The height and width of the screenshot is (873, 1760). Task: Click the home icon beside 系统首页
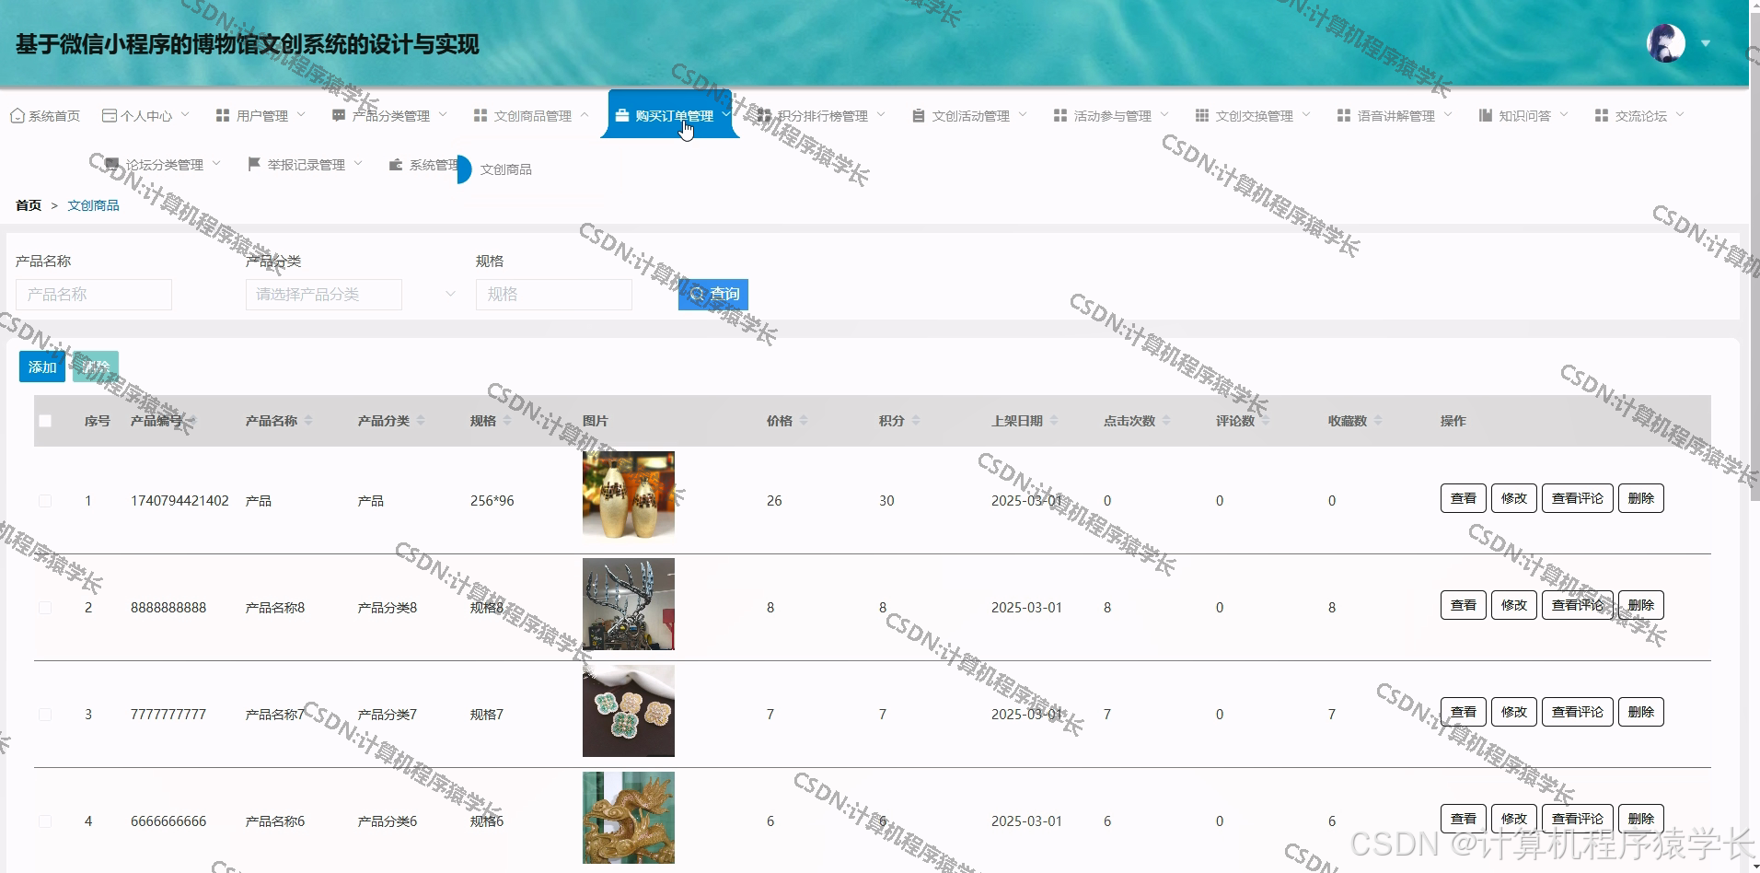click(17, 116)
